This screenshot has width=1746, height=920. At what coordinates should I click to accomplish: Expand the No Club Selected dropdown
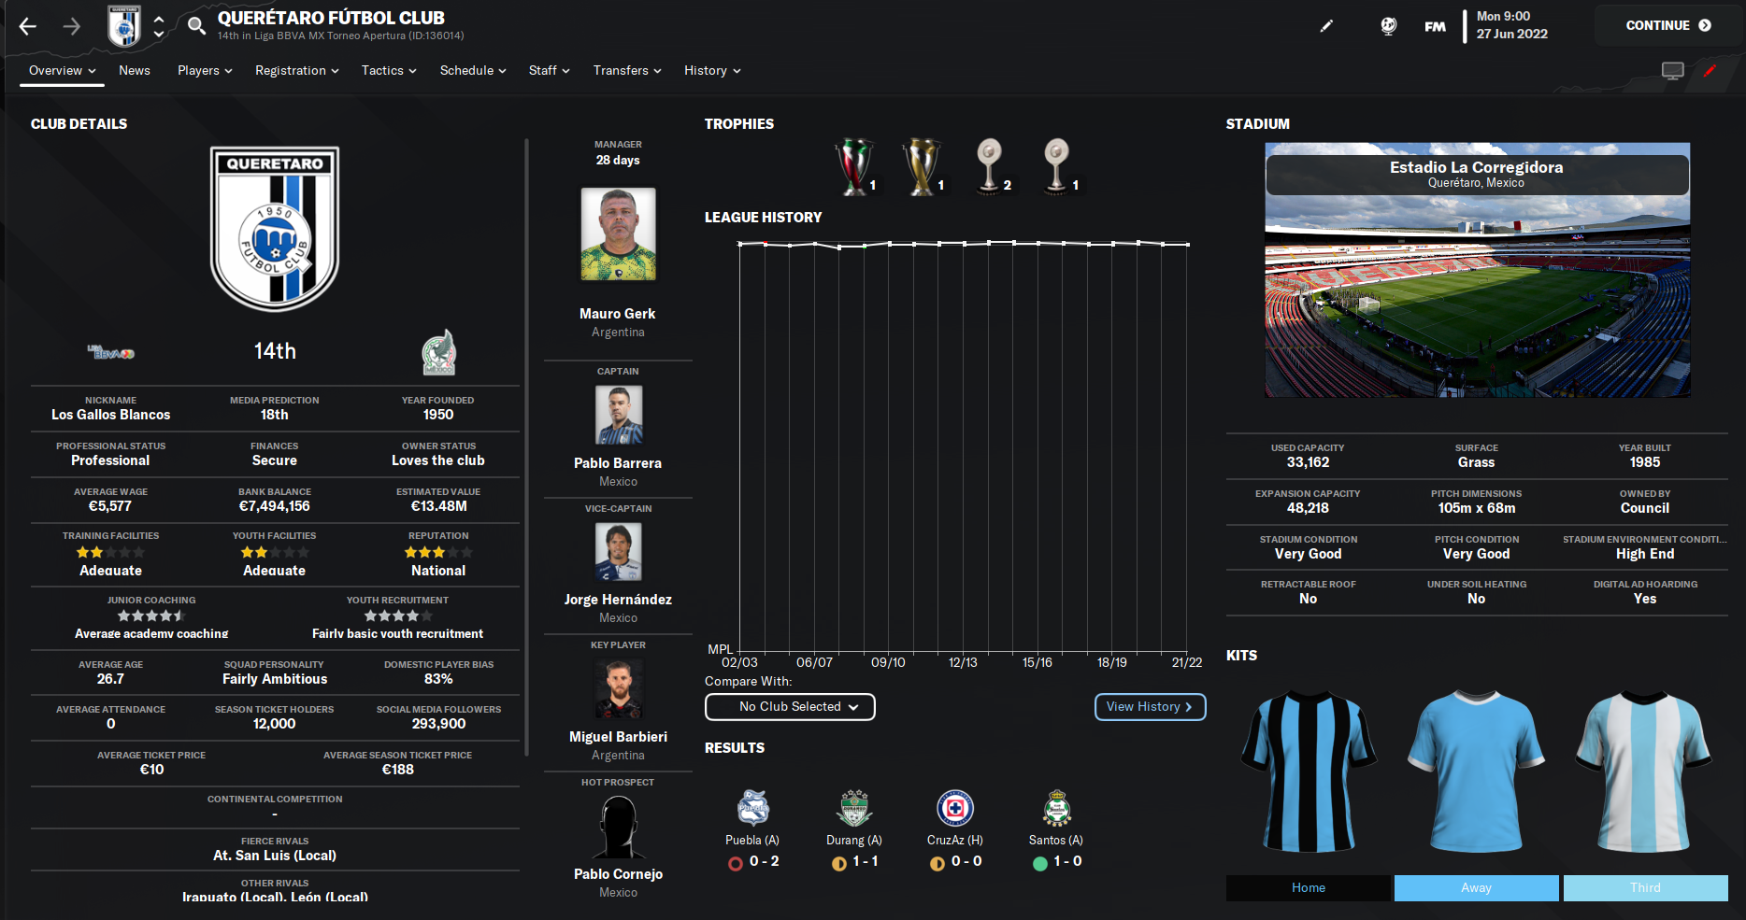pos(790,707)
